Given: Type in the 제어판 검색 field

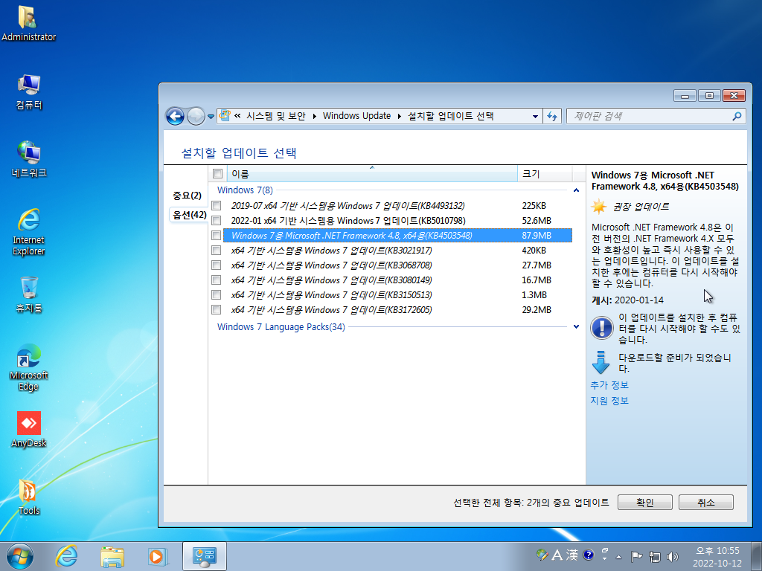Looking at the screenshot, I should pos(650,116).
